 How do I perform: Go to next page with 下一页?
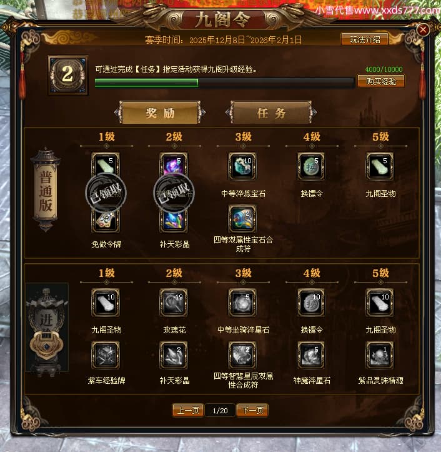[252, 410]
